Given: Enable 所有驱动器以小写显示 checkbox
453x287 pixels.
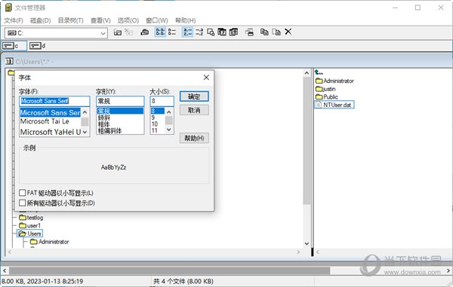Looking at the screenshot, I should coord(22,203).
